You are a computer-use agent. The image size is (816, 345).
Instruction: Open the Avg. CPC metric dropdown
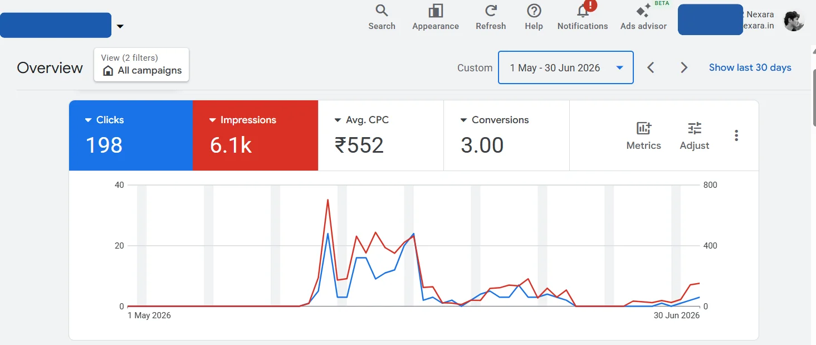coord(361,120)
